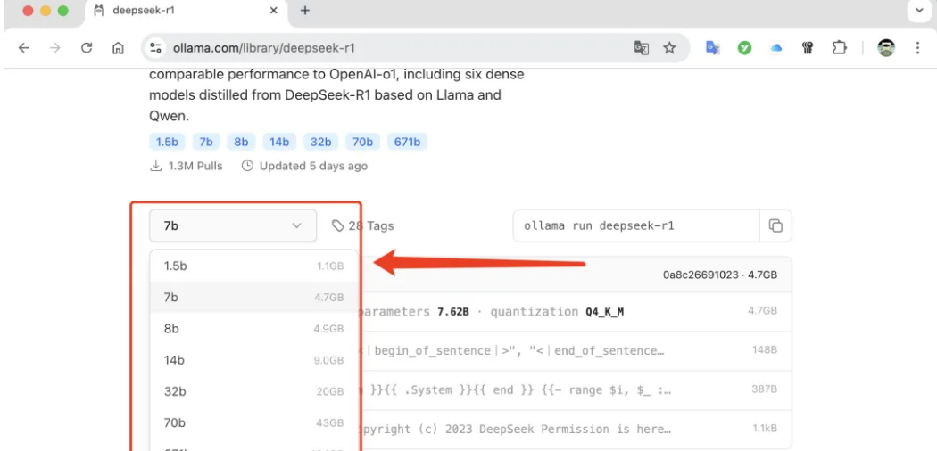Click the browser forward arrow

click(55, 48)
